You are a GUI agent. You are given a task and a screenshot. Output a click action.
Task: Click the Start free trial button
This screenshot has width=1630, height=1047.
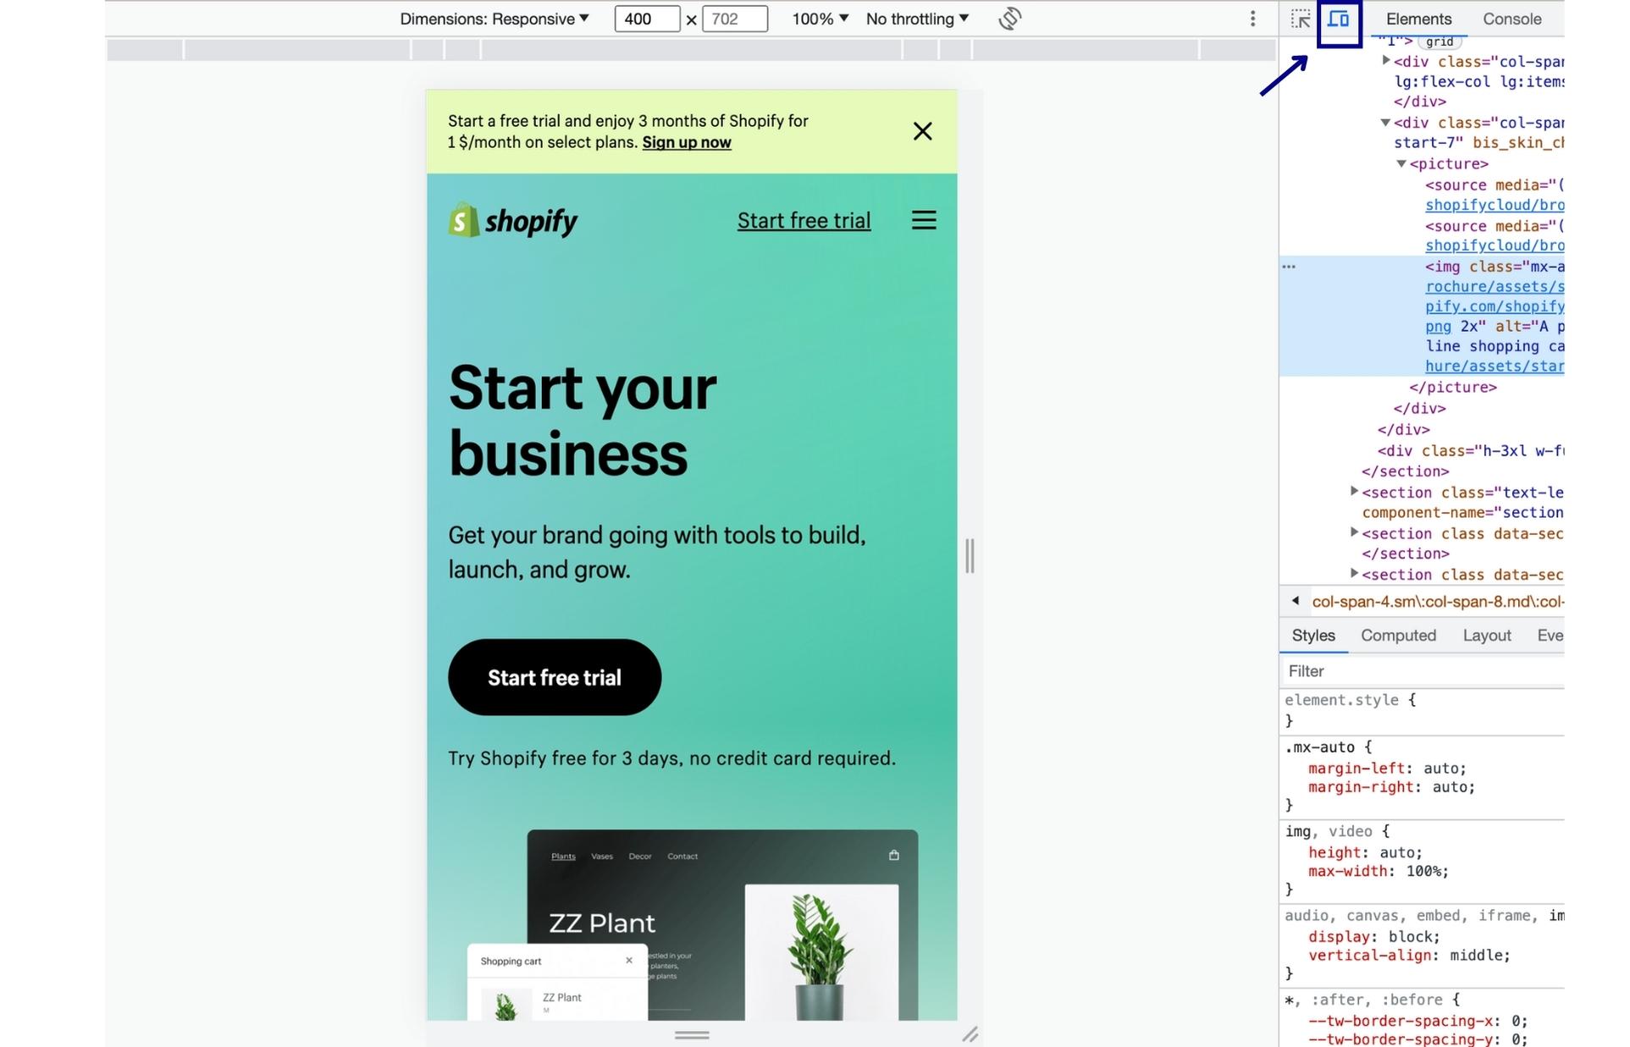(x=554, y=677)
